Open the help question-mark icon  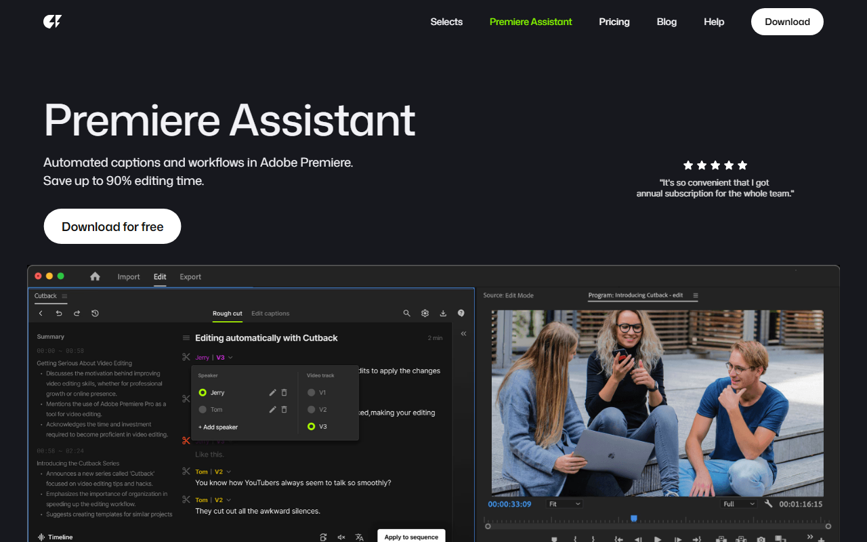click(x=461, y=314)
